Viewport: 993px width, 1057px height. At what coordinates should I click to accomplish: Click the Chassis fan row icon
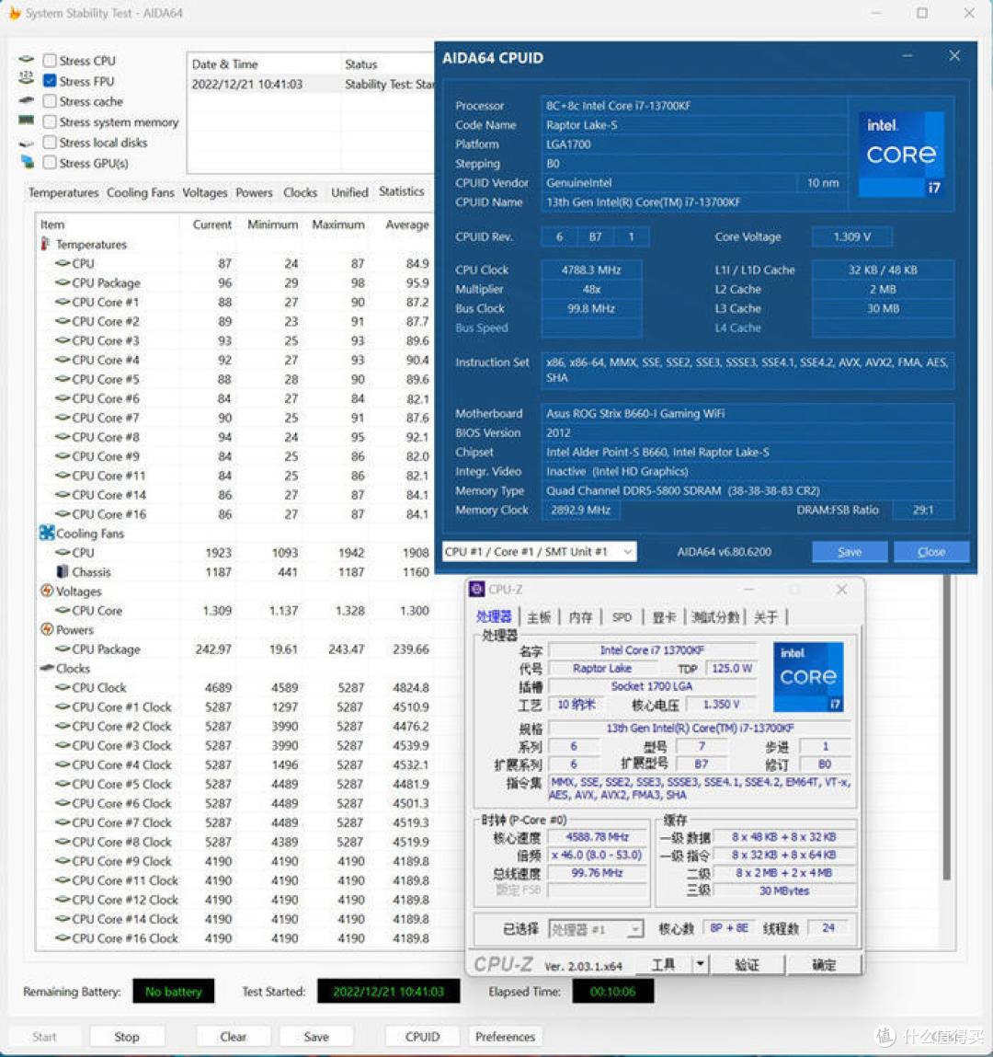point(63,571)
